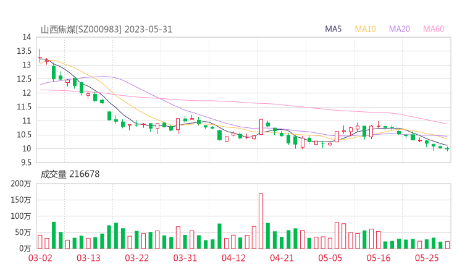Click the 03-22 date axis label

pyautogui.click(x=136, y=258)
